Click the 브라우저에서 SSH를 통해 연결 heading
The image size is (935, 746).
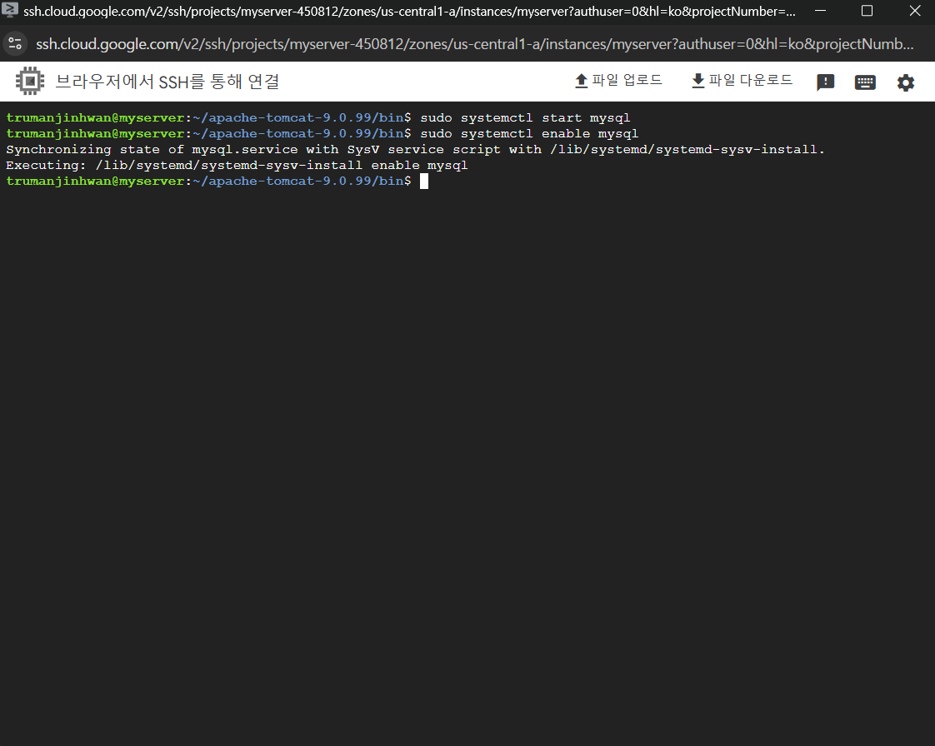click(167, 82)
